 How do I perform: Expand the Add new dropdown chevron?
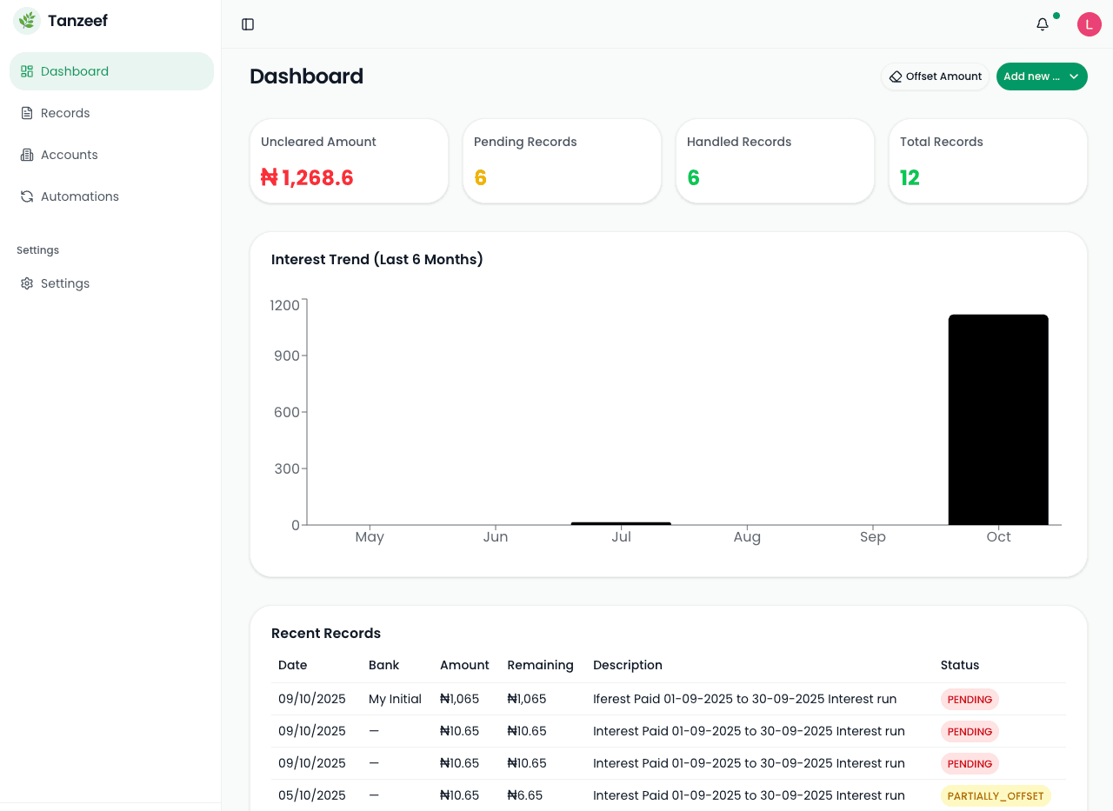(x=1074, y=76)
